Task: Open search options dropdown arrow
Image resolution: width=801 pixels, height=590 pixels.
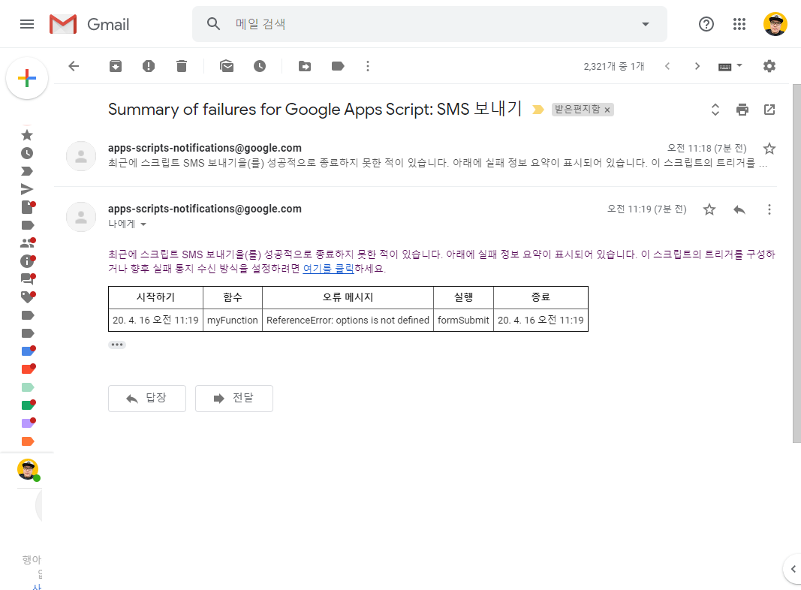Action: [x=646, y=24]
